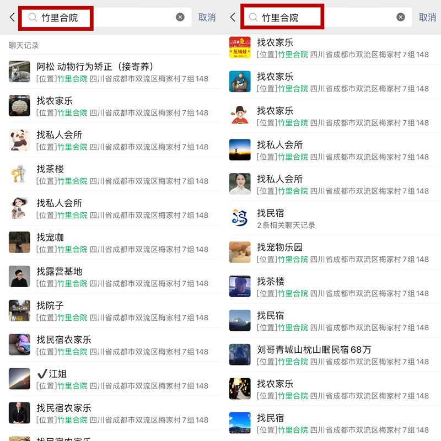Open chat 刘哥青城山枕山眠民宿 68万
This screenshot has height=441, width=441.
coord(335,354)
